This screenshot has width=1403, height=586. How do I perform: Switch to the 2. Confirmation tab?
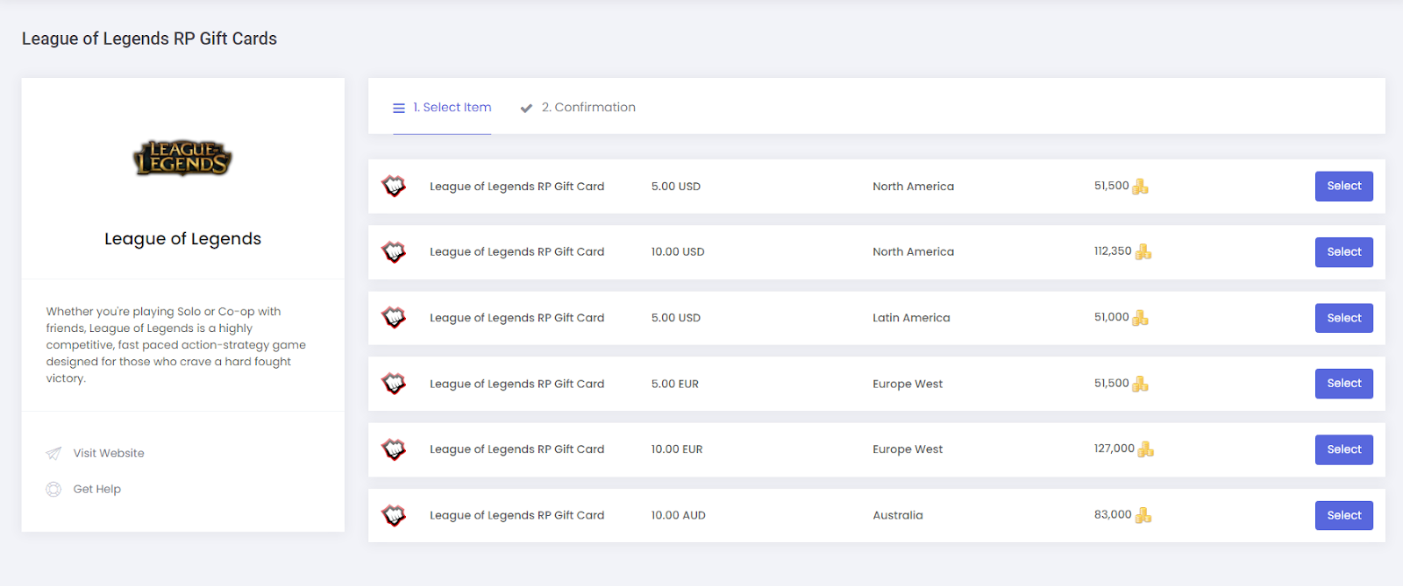click(x=578, y=108)
